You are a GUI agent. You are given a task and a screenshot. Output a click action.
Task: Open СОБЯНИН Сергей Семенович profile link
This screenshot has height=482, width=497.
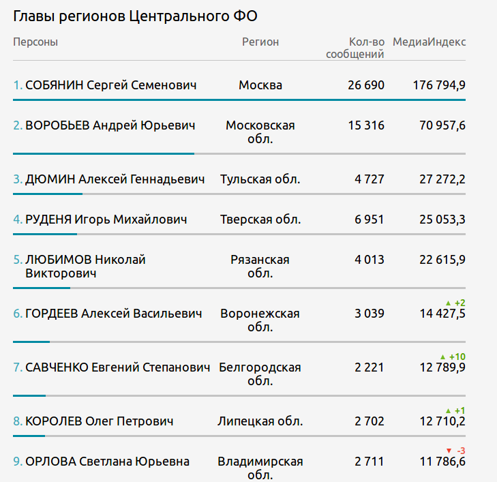(x=110, y=85)
